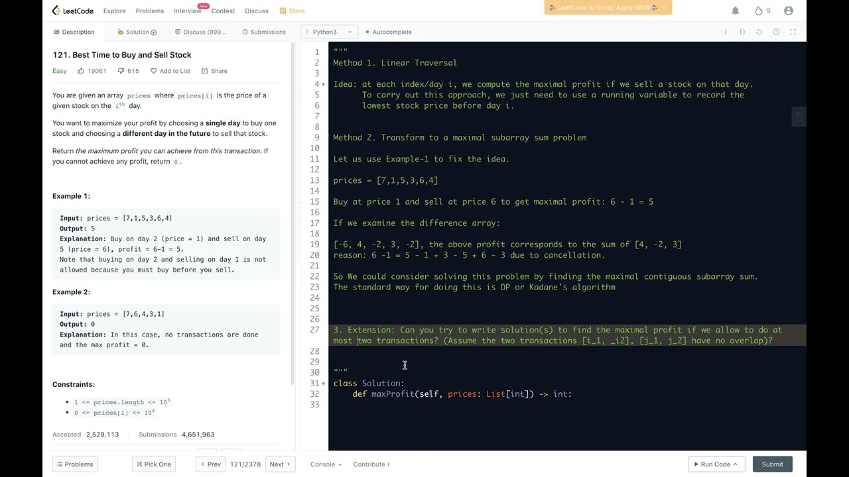Click the panel divider resize handle
This screenshot has width=849, height=477.
coord(298,213)
